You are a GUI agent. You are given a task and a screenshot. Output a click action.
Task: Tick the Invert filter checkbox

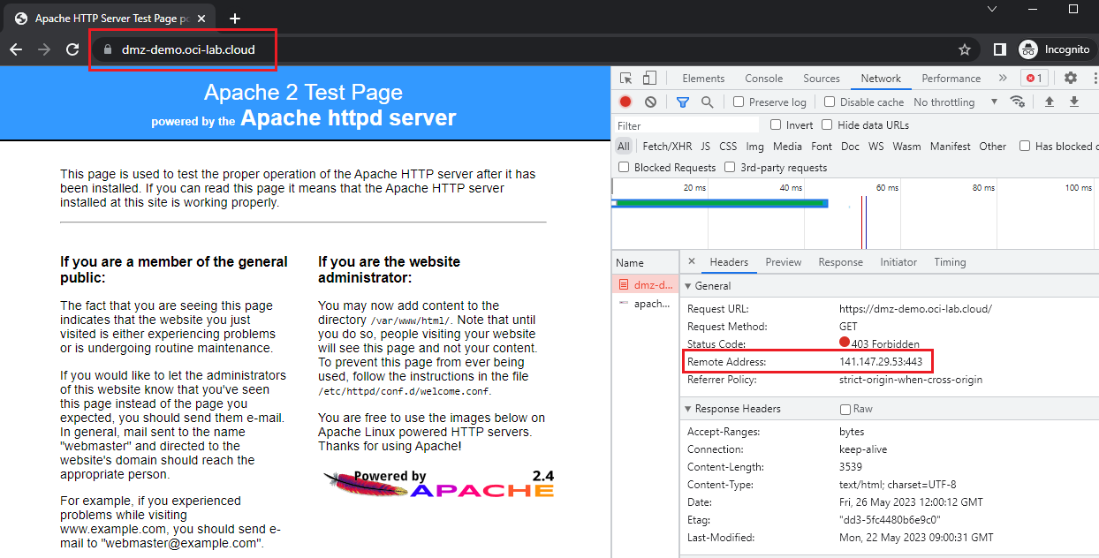[776, 125]
